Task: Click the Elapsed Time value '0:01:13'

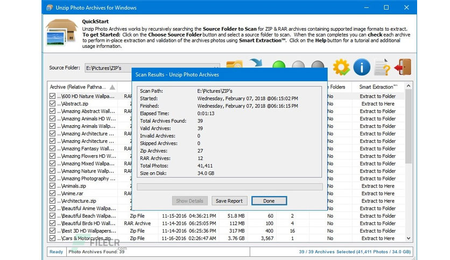Action: (x=206, y=113)
